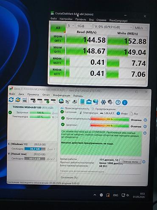This screenshot has width=157, height=210.
Task: Run the SEQ1M Q1T1 benchmark button
Action: (57, 50)
